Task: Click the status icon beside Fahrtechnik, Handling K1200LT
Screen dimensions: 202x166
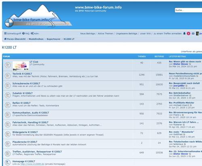Action: pos(8,124)
